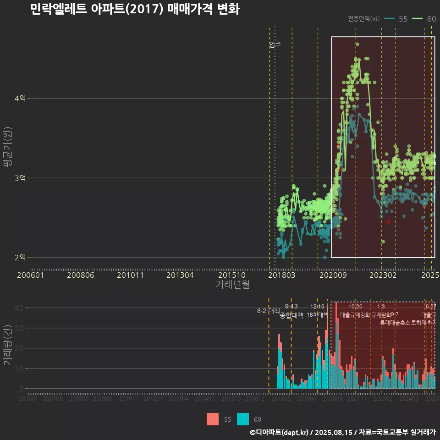Click the teal 55 line legend swatch

pyautogui.click(x=389, y=19)
